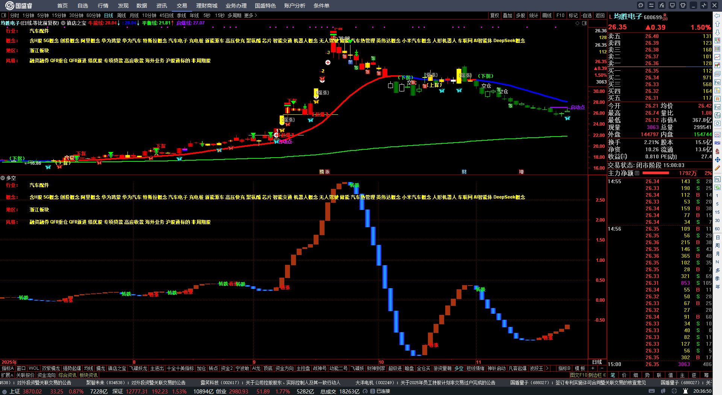Click the back arrow in right sidebar

[717, 16]
